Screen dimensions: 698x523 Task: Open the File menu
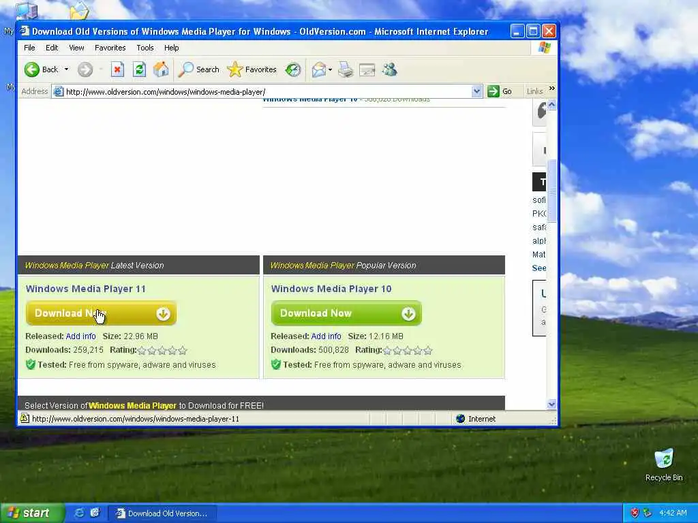coord(29,48)
